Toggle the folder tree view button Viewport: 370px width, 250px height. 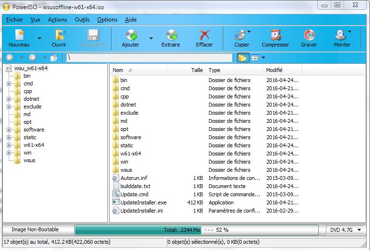pyautogui.click(x=243, y=58)
